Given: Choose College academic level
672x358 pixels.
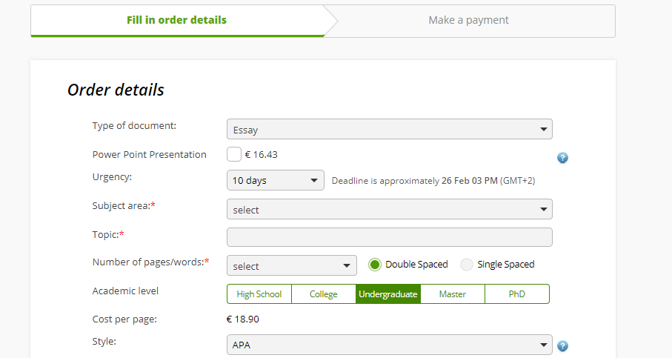Looking at the screenshot, I should click(324, 294).
